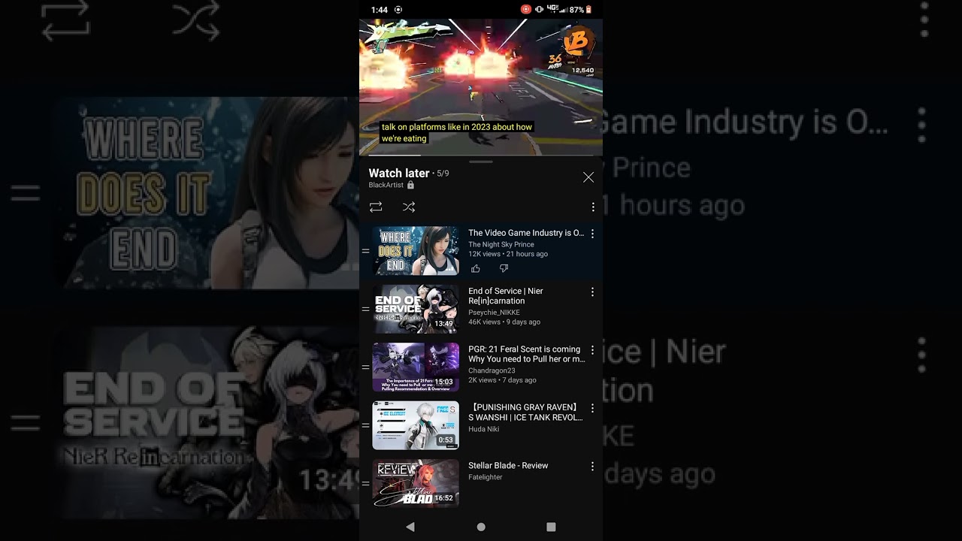Toggle playlist loop icon

(x=376, y=207)
